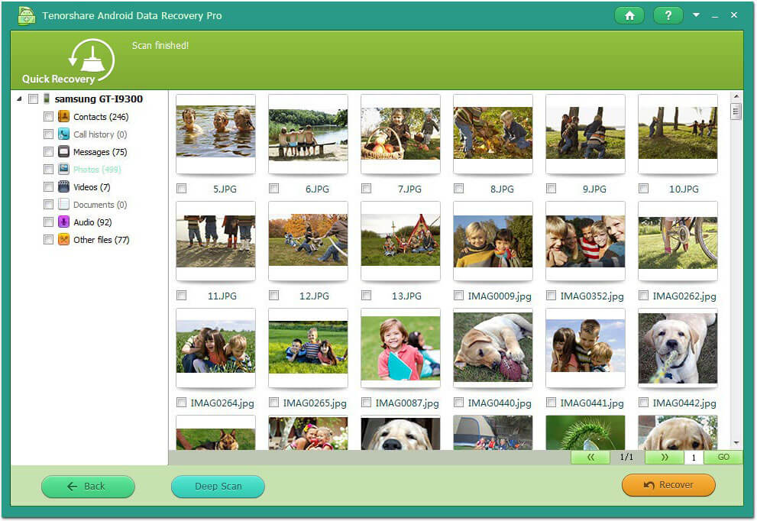This screenshot has height=521, width=757.
Task: Go to previous page with « button
Action: (590, 457)
